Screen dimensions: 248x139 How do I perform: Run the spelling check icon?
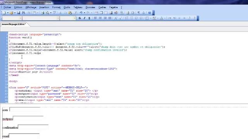click(x=54, y=13)
